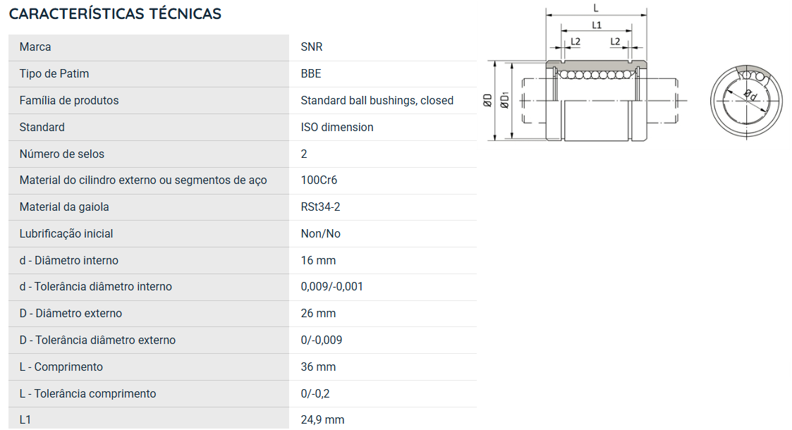
Task: Click the 'Standard' row label
Action: 42,127
